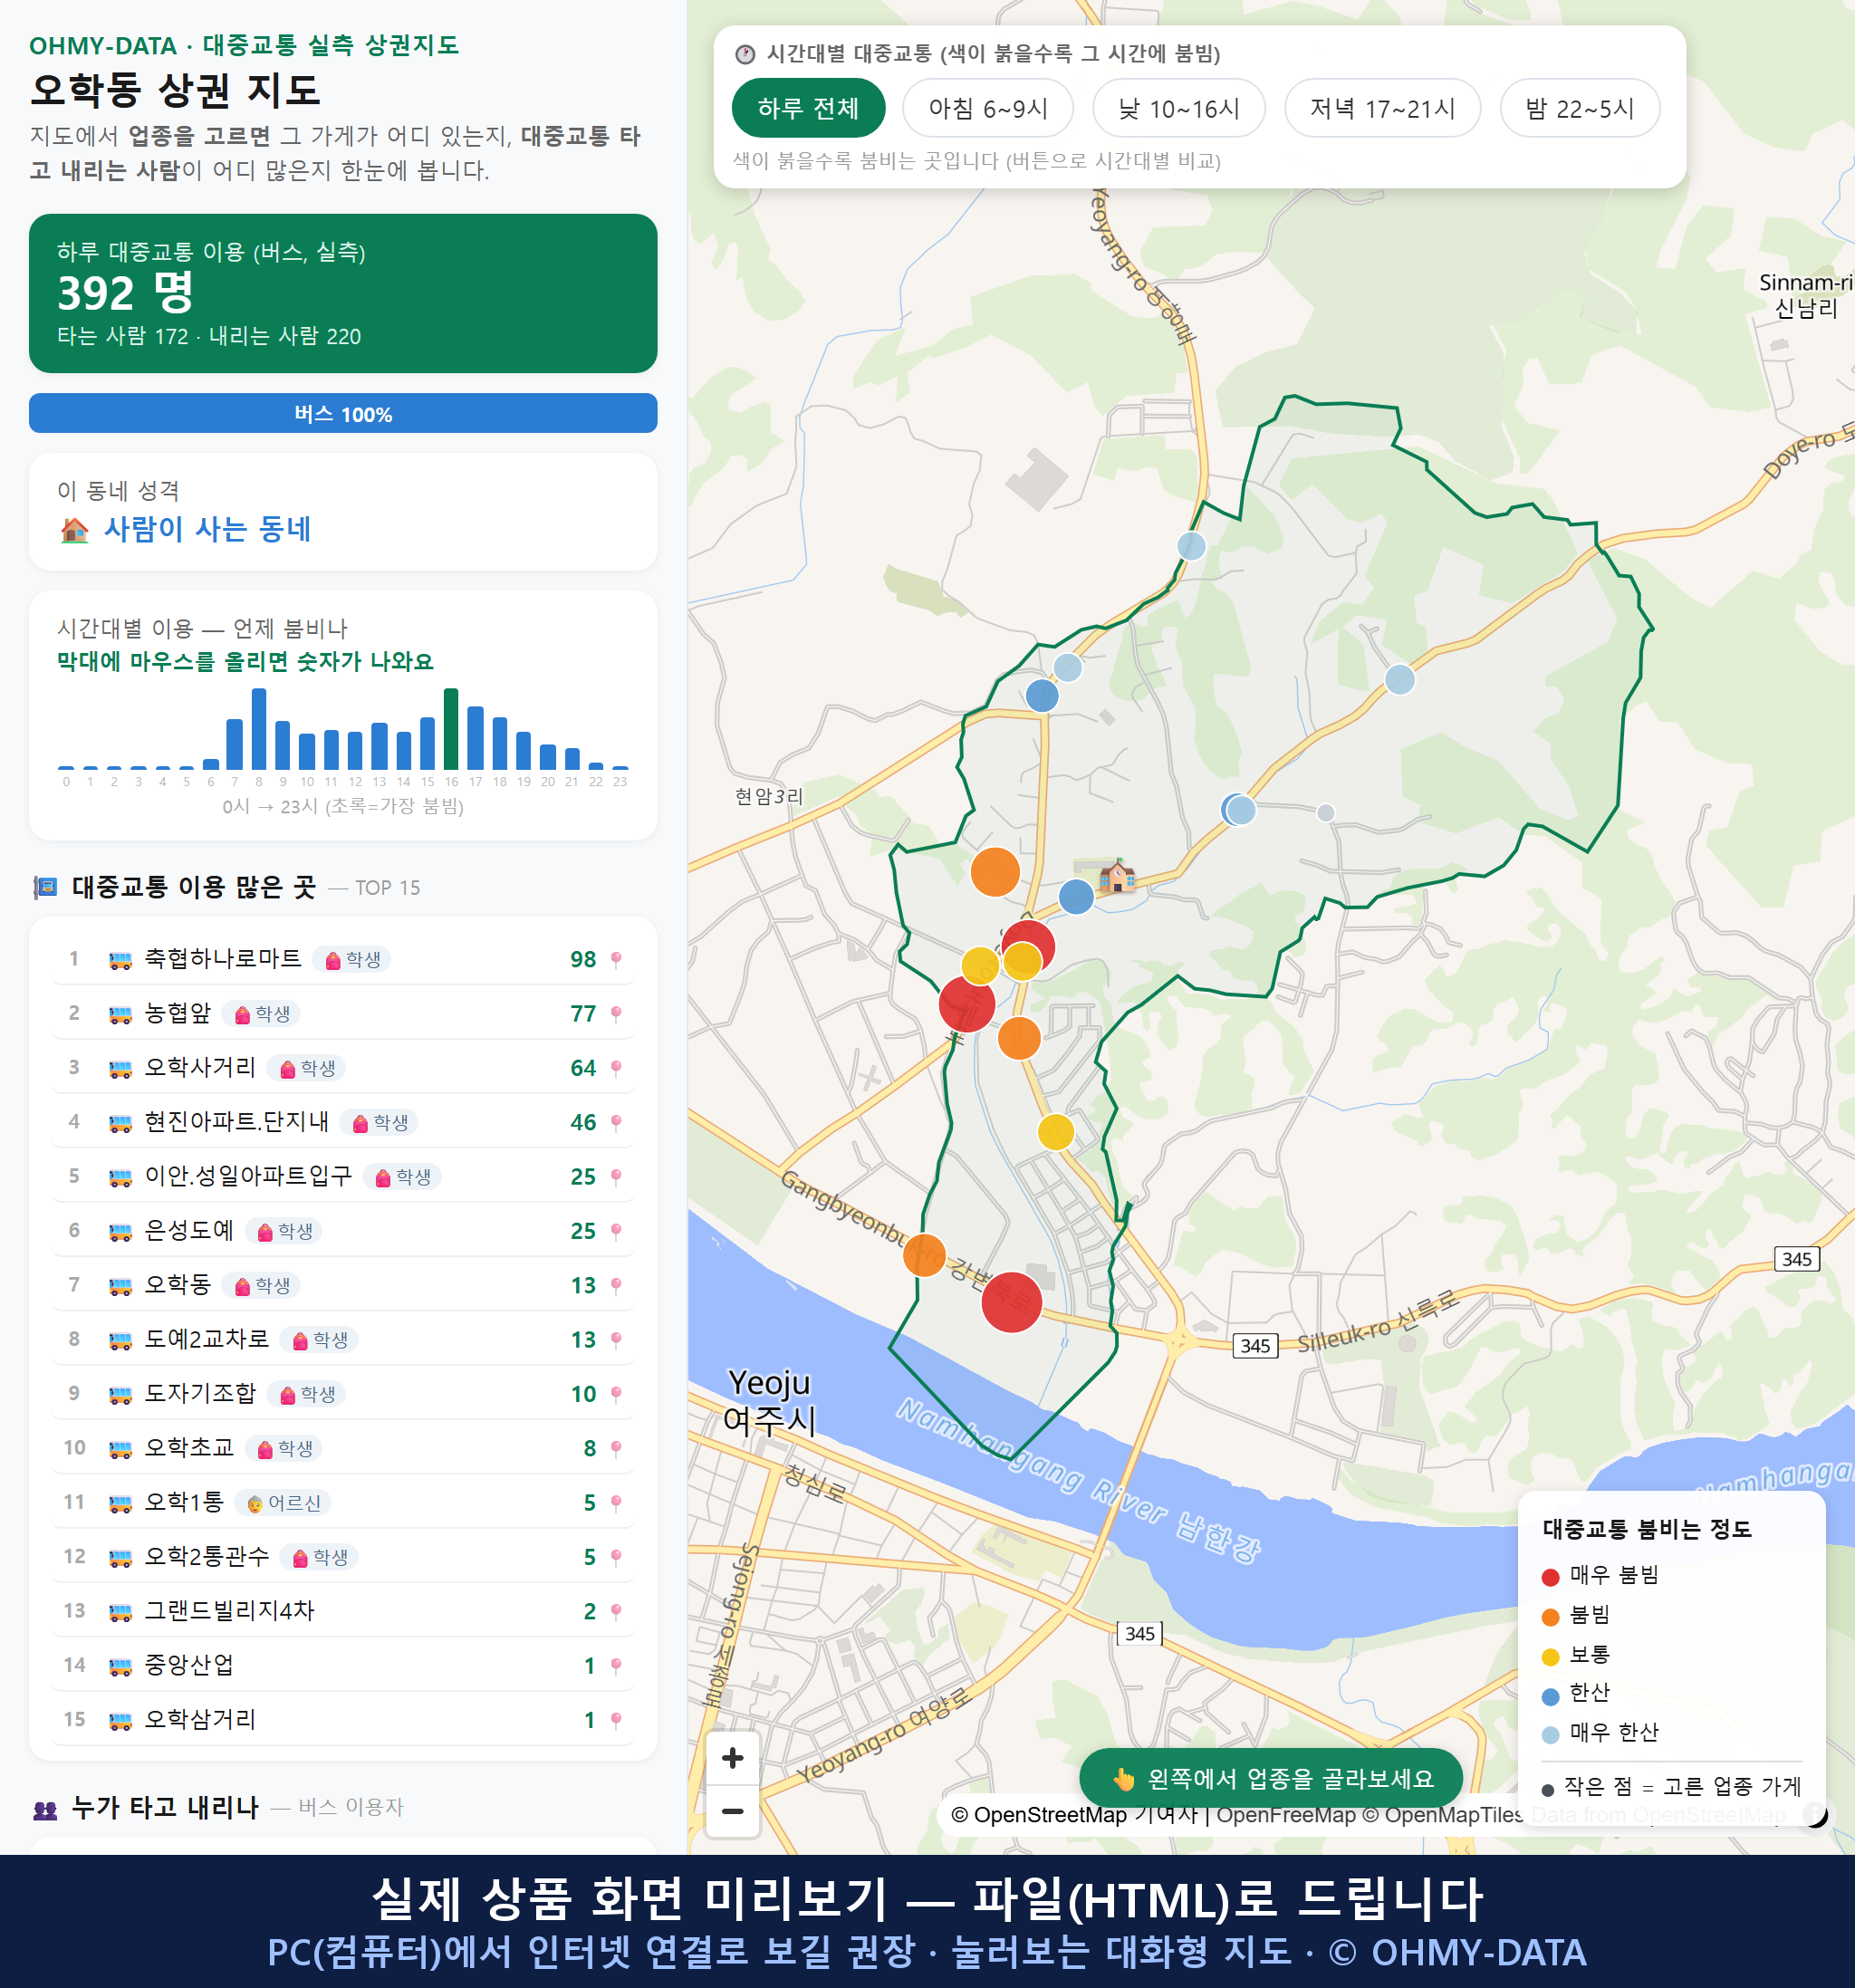Click the map pin icon for 오학사거리
This screenshot has width=1855, height=1988.
[616, 1068]
